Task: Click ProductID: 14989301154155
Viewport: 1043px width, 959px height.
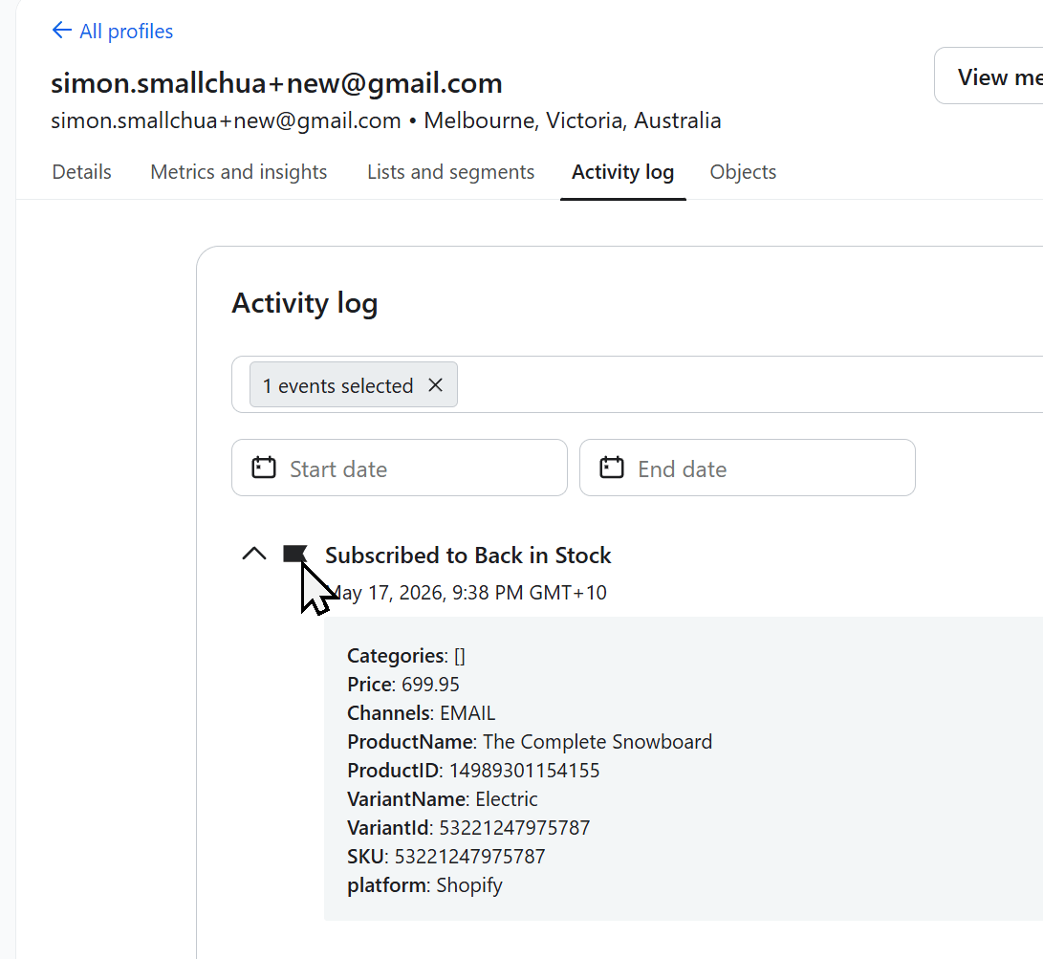Action: 473,770
